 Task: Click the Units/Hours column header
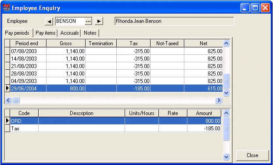[142, 113]
